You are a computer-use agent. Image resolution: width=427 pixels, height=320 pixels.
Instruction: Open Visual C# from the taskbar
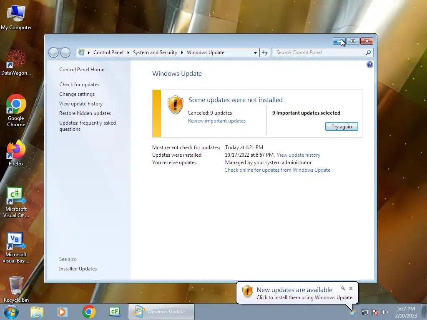pyautogui.click(x=114, y=312)
